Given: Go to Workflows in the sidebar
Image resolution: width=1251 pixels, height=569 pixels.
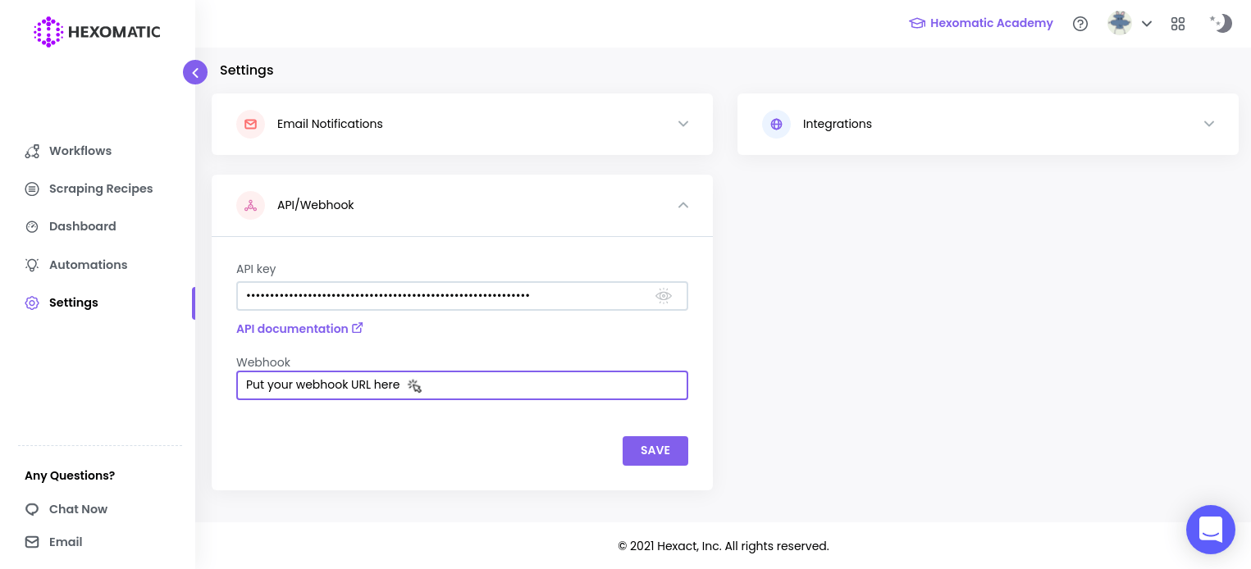Looking at the screenshot, I should (80, 151).
